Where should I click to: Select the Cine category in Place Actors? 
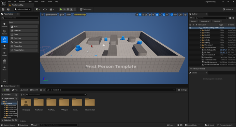tap(4, 61)
